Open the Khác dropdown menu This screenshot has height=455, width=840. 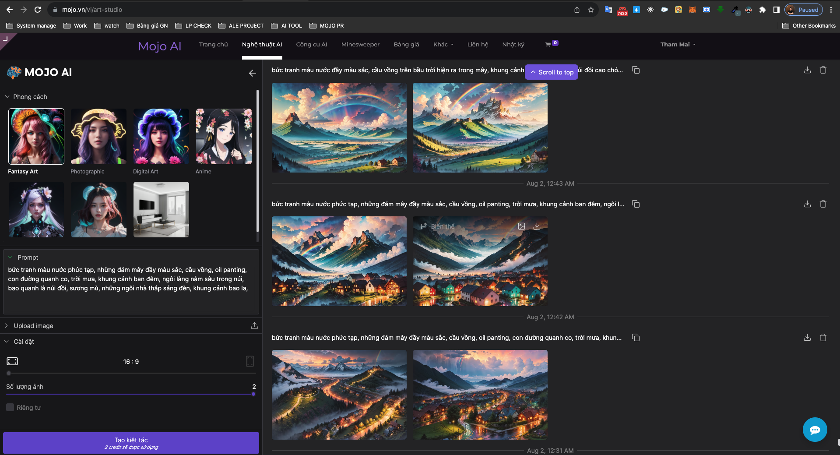pos(443,45)
